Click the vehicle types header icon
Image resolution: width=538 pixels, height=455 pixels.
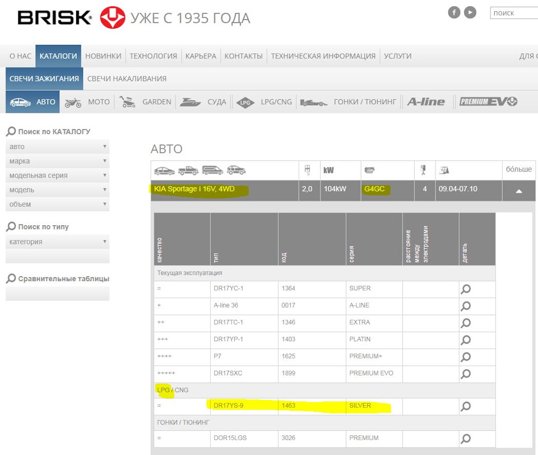tap(200, 170)
